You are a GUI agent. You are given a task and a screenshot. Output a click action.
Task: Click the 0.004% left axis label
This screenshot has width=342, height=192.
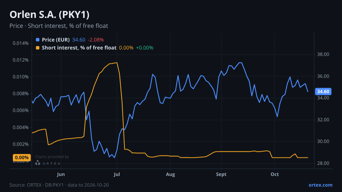tap(21, 127)
